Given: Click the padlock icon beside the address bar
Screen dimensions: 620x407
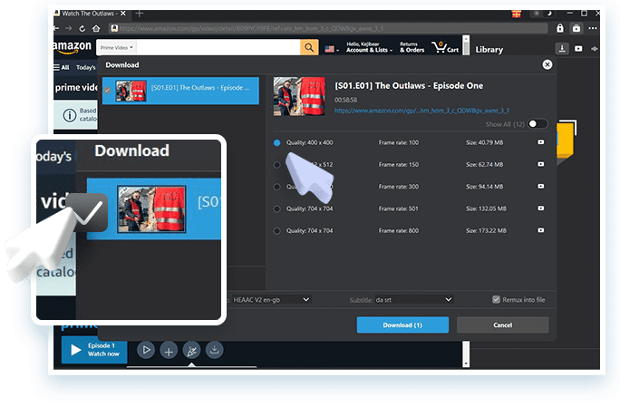Looking at the screenshot, I should point(560,28).
